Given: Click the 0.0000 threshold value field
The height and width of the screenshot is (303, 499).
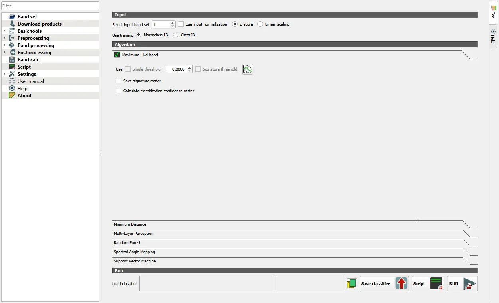Looking at the screenshot, I should tap(176, 69).
